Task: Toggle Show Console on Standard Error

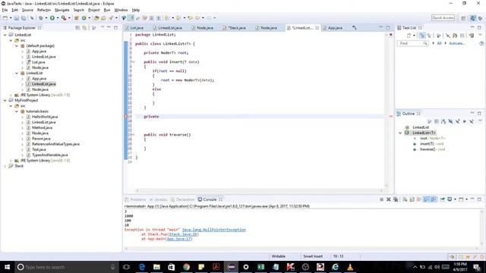Action: (434, 199)
